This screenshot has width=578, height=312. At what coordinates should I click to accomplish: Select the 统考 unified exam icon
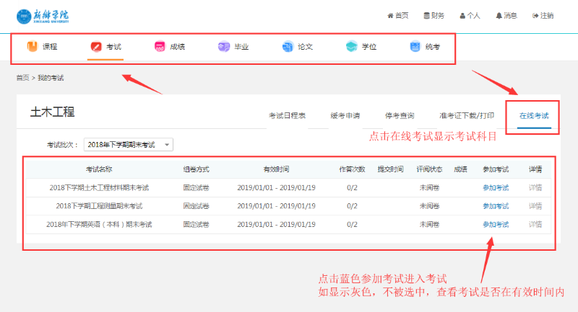pos(415,47)
